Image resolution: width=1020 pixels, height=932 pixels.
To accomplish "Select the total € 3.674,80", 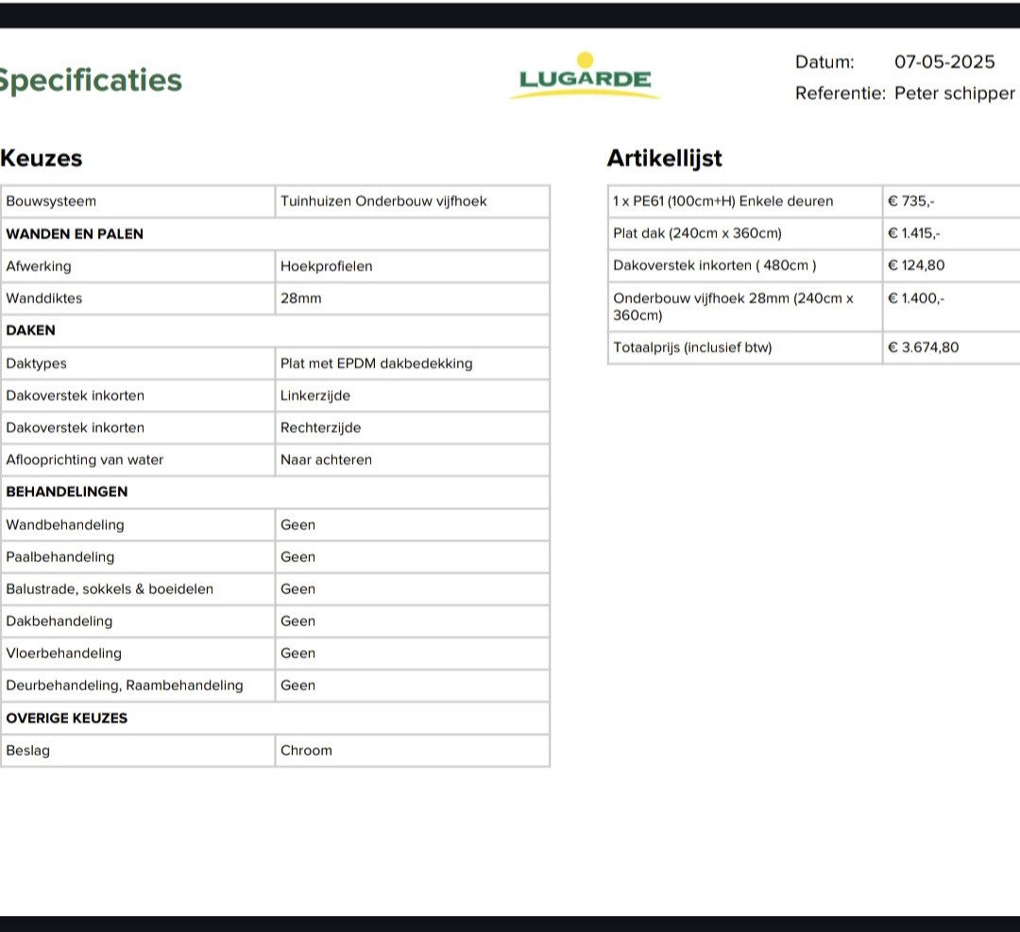I will 923,347.
